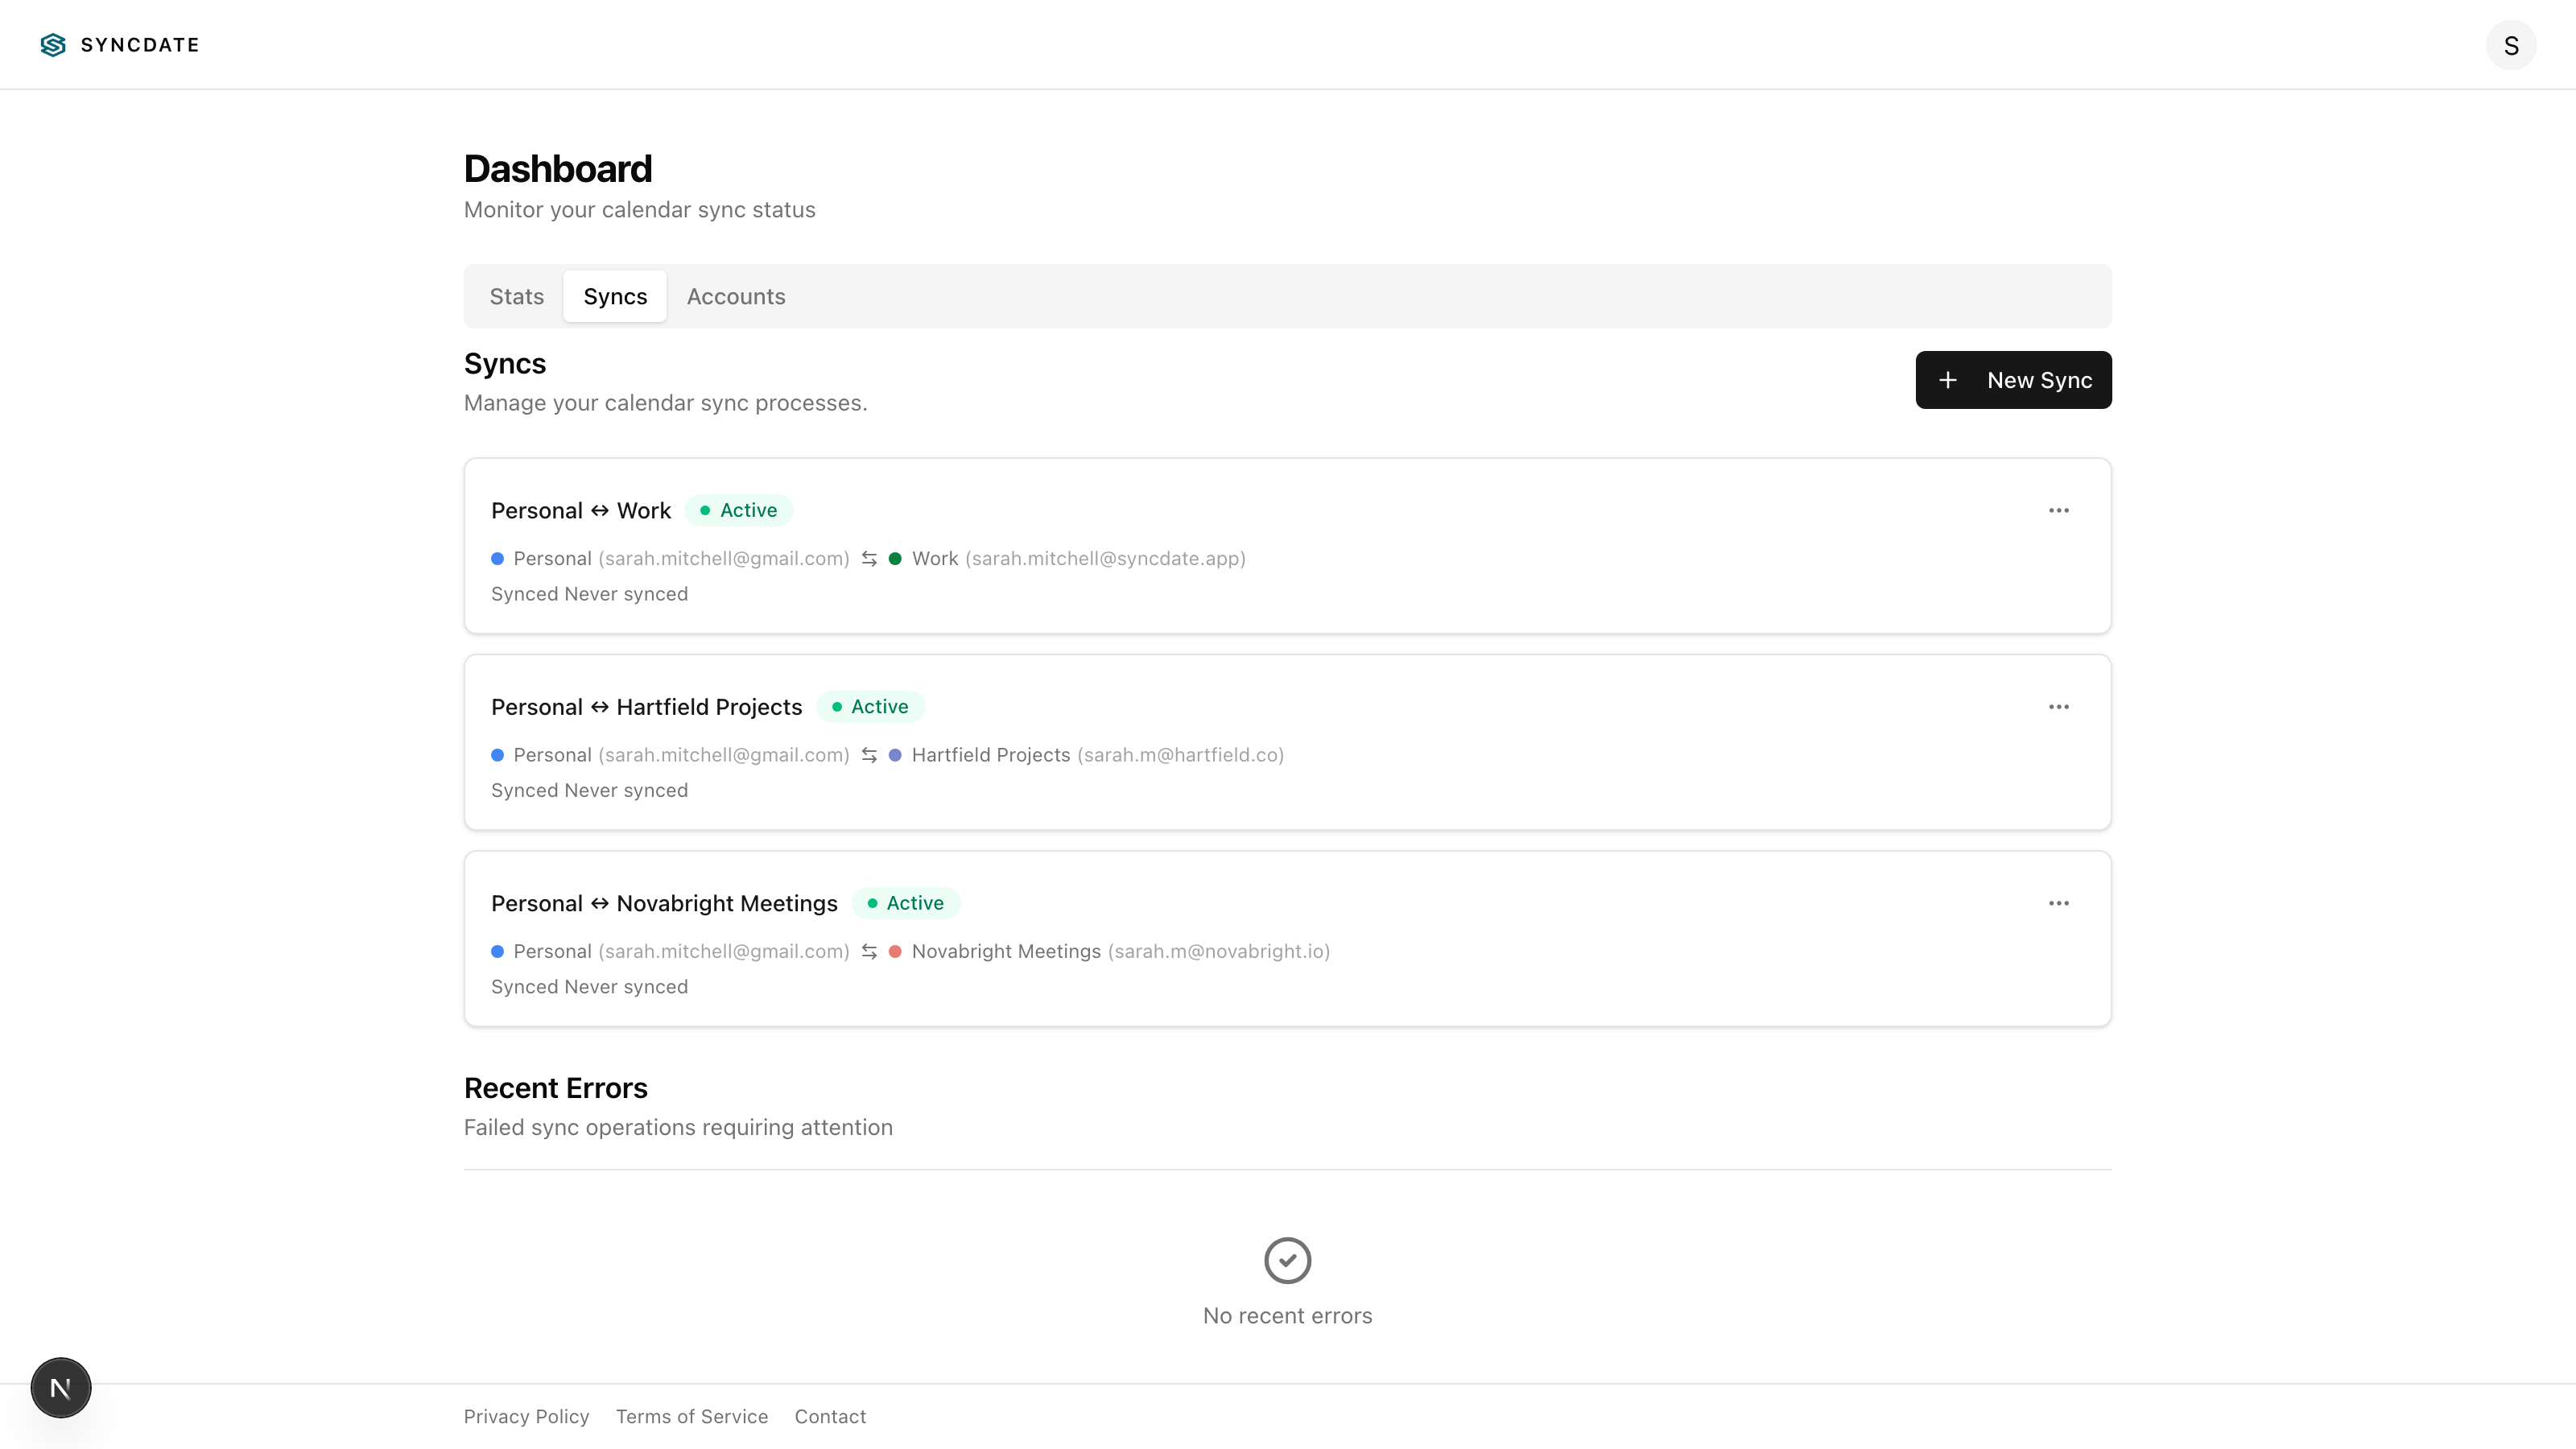
Task: Toggle the Active badge on Novabright Meetings sync
Action: pos(905,902)
